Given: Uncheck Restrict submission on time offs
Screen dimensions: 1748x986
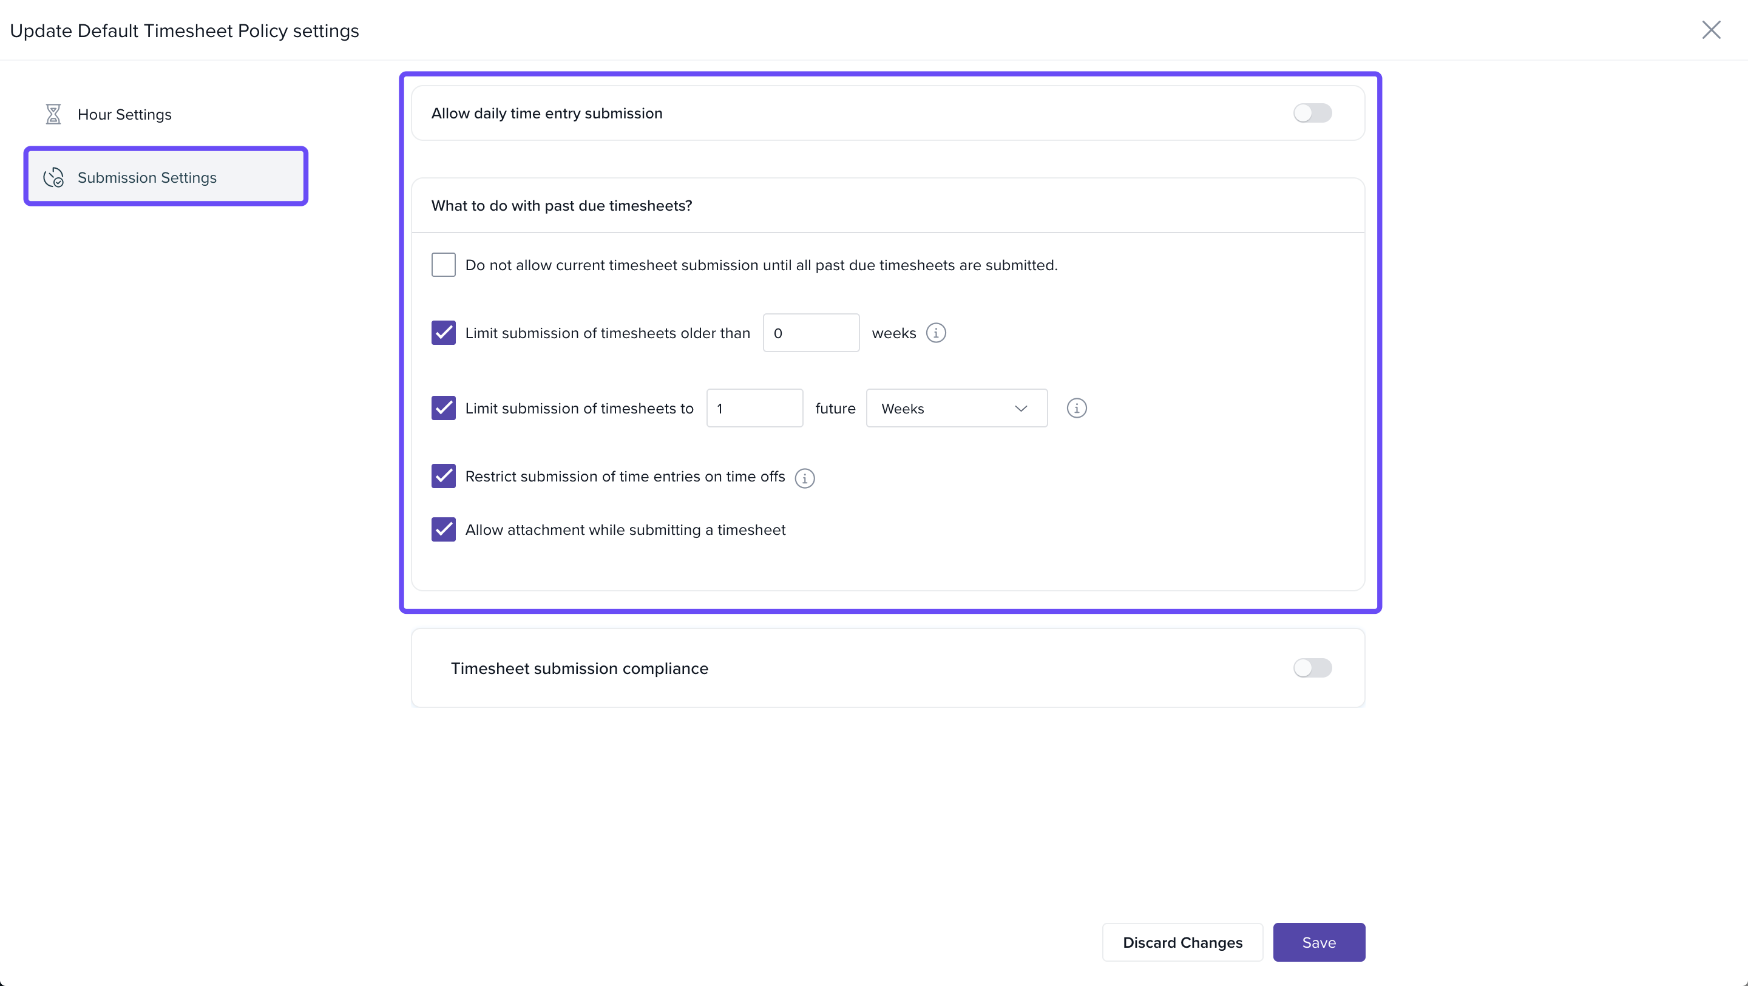Looking at the screenshot, I should pos(444,477).
